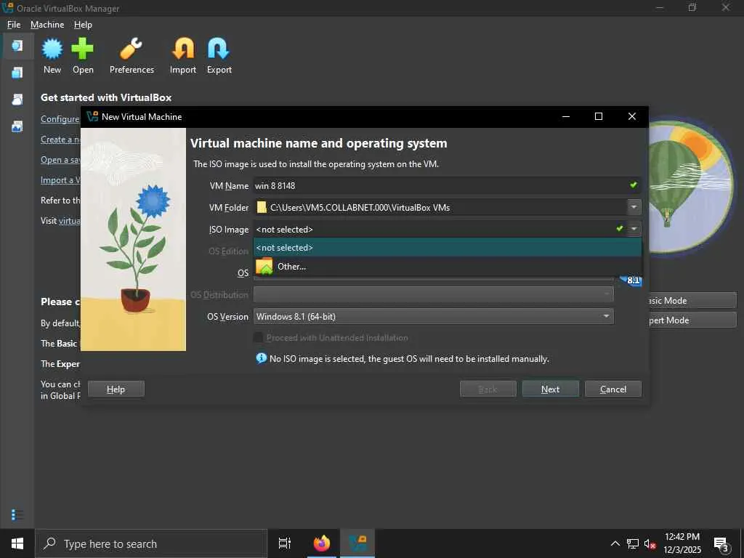Image resolution: width=744 pixels, height=558 pixels.
Task: Click the network tray icon
Action: [633, 543]
